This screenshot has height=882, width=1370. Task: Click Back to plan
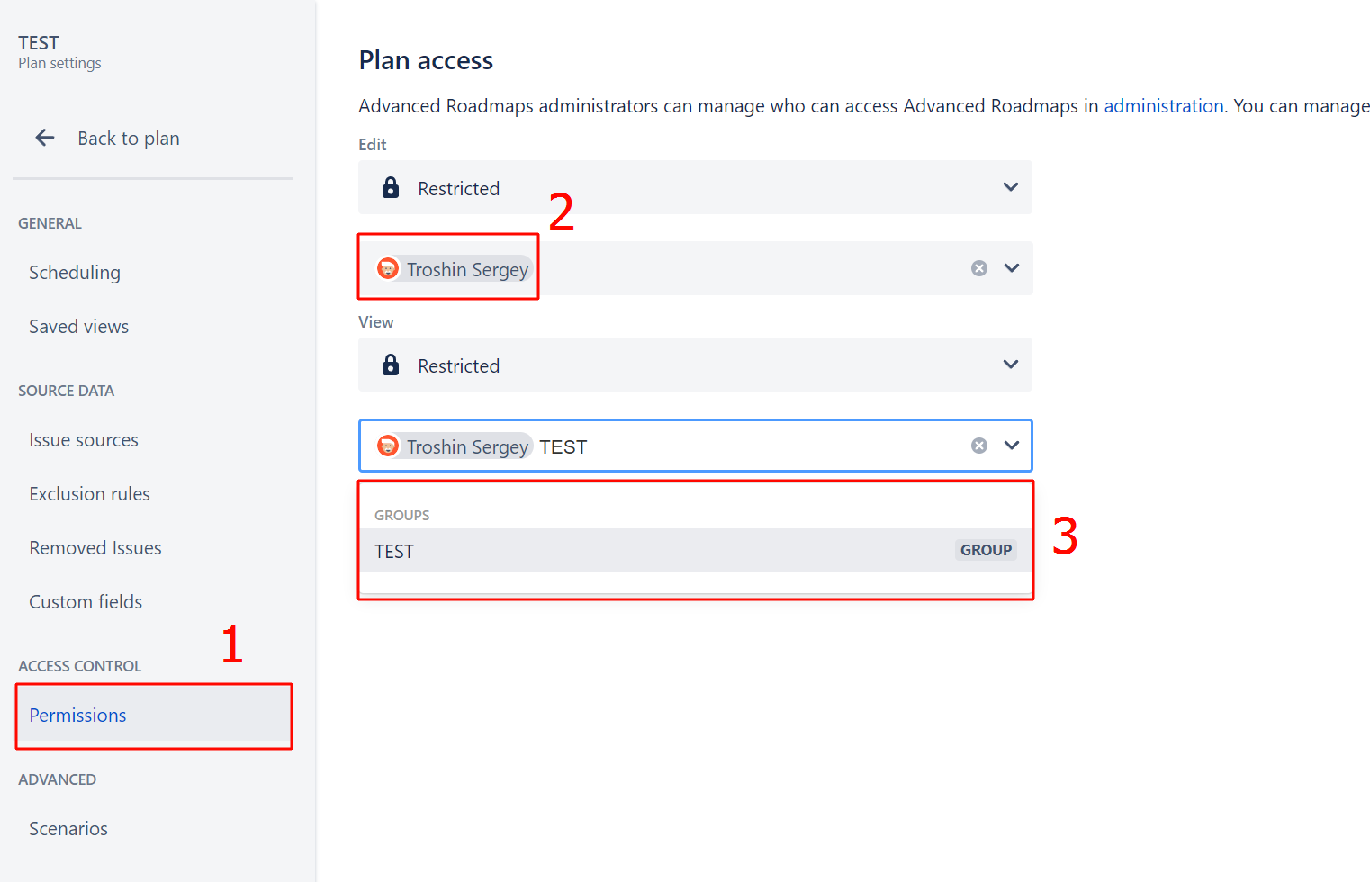(129, 138)
